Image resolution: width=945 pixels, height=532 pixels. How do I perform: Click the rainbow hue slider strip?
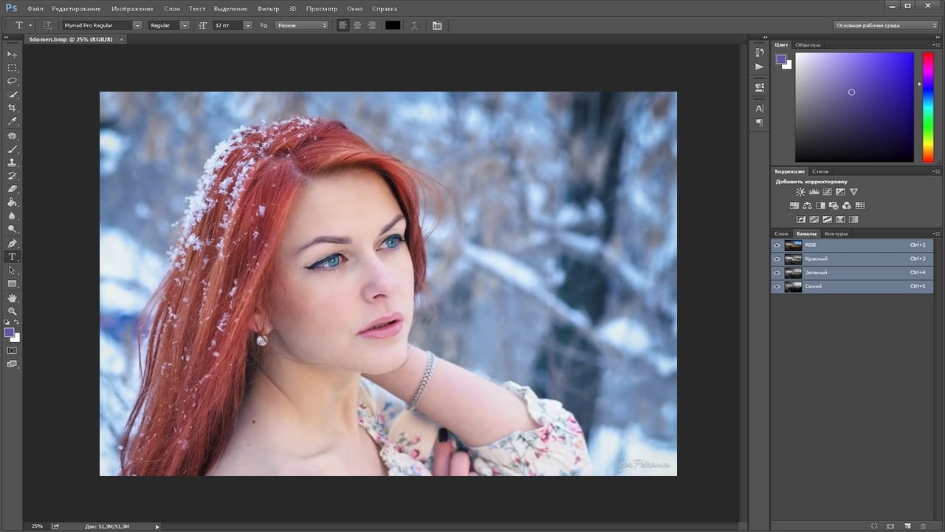click(928, 107)
